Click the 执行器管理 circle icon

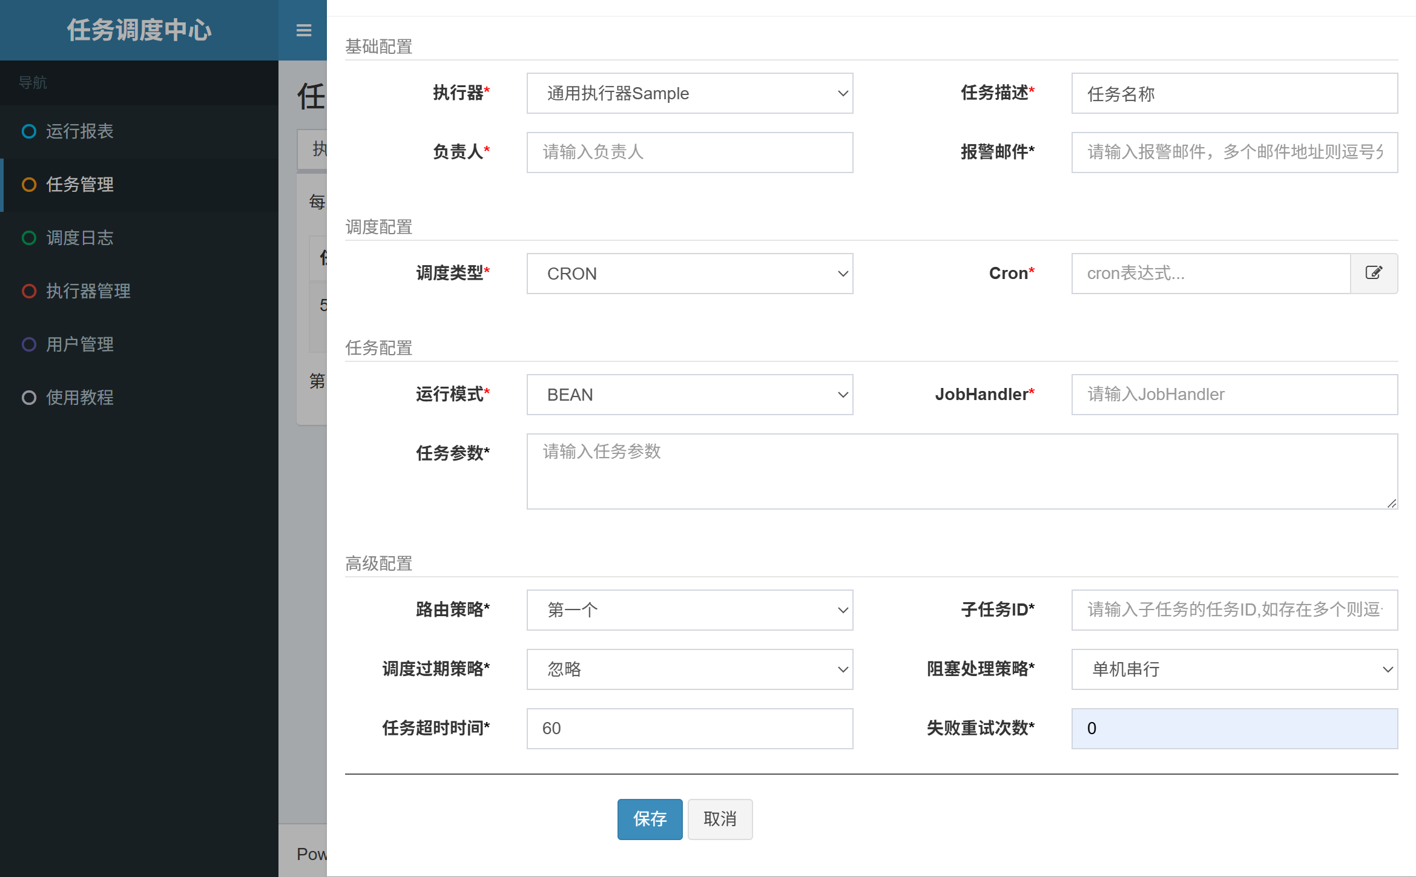point(28,291)
